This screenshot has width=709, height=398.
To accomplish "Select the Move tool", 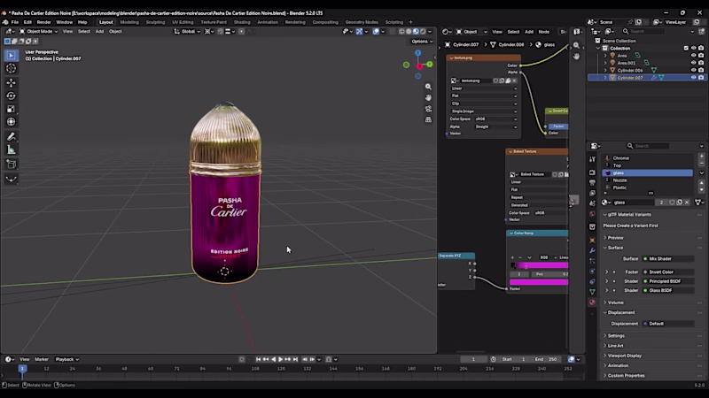I will coord(11,83).
